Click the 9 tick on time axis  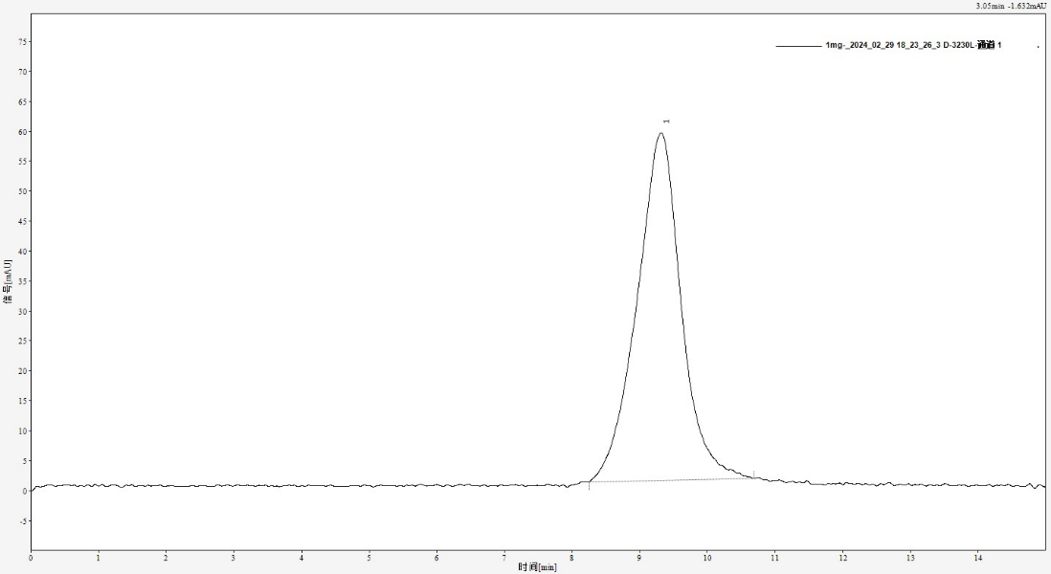click(639, 557)
